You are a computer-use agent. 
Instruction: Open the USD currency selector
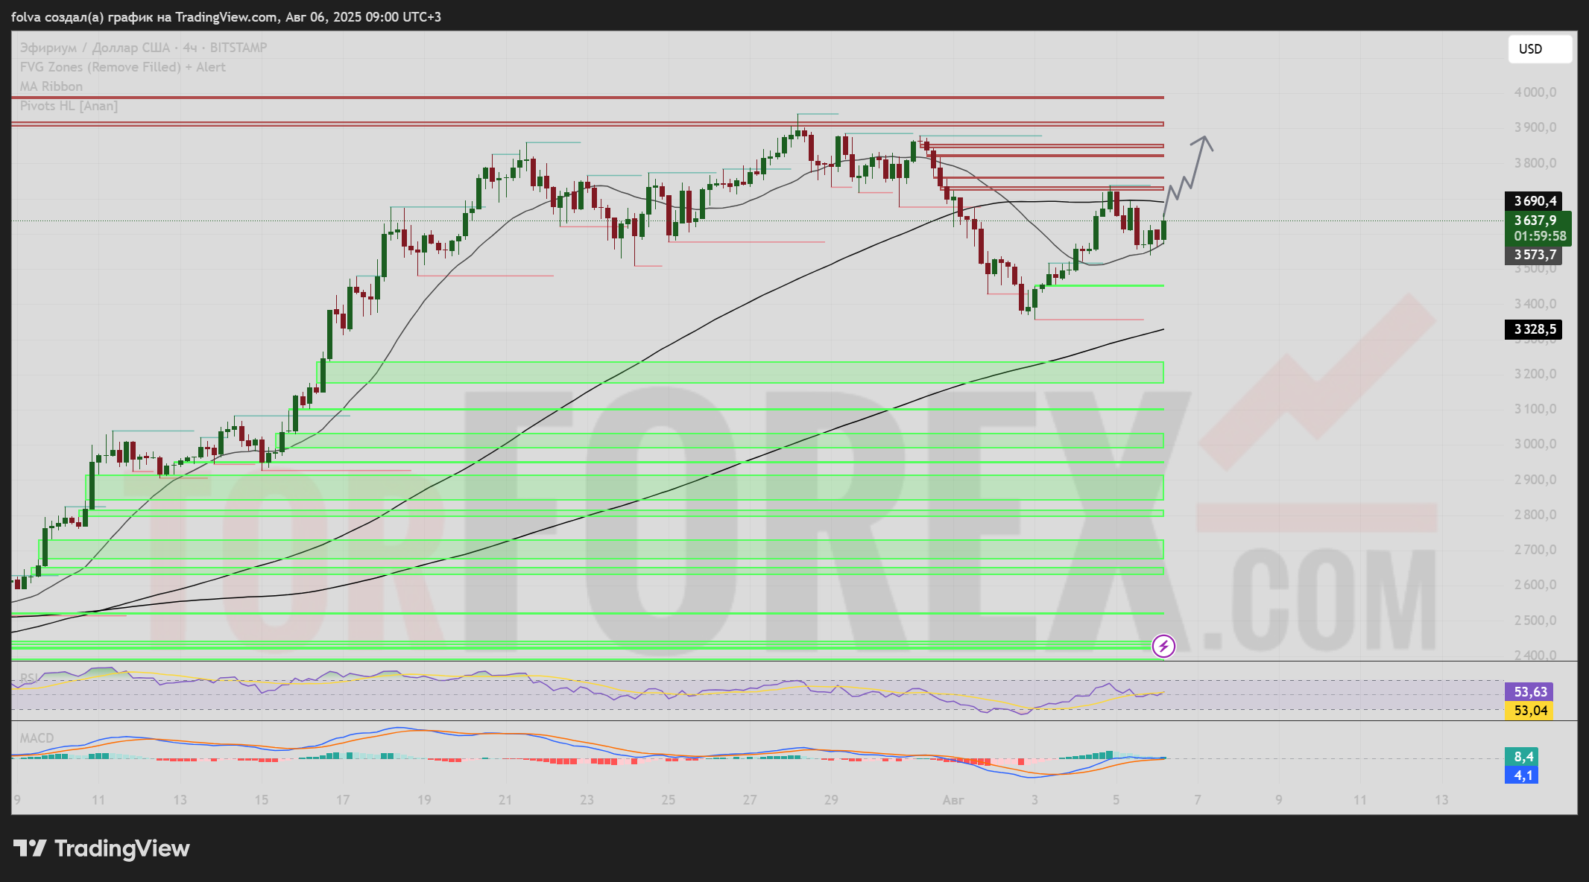pos(1540,49)
